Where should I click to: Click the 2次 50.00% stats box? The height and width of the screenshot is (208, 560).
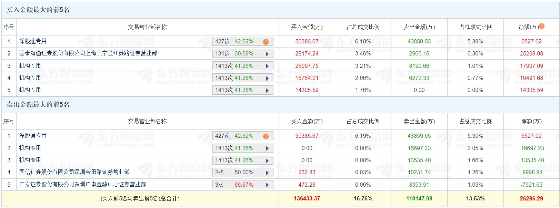[x=243, y=172]
